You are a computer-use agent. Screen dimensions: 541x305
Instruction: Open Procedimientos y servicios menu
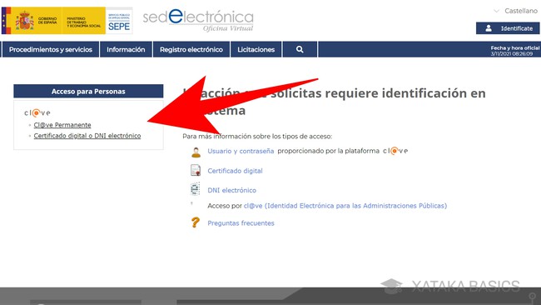point(51,49)
